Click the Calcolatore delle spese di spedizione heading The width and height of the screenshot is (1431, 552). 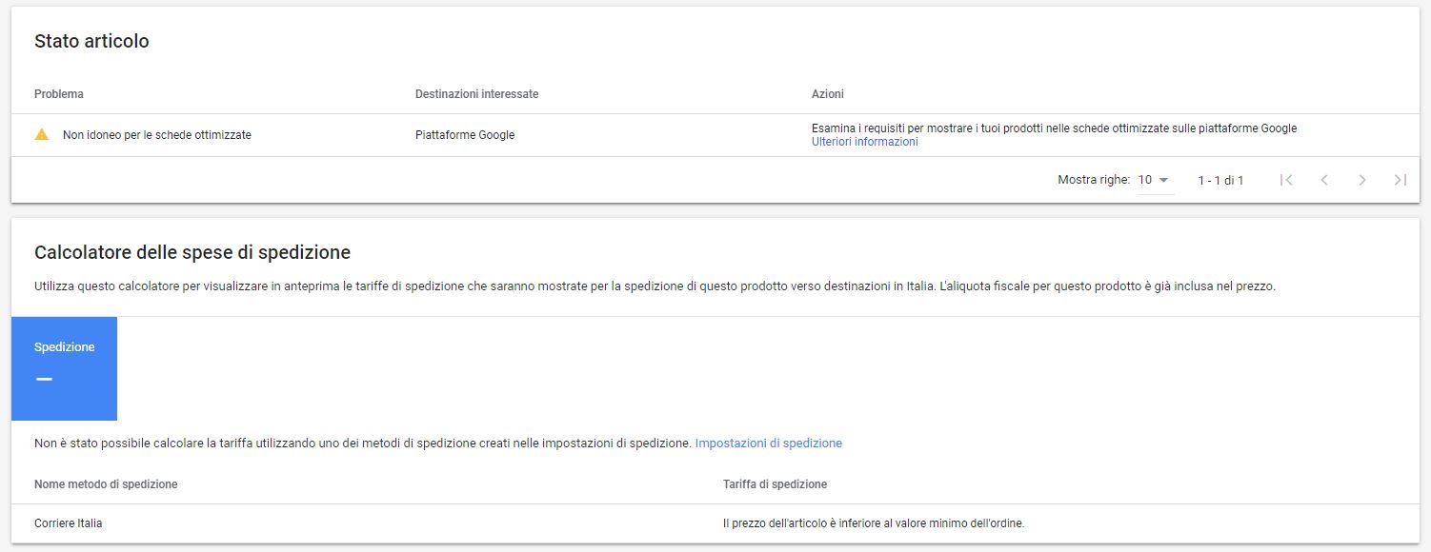[192, 253]
